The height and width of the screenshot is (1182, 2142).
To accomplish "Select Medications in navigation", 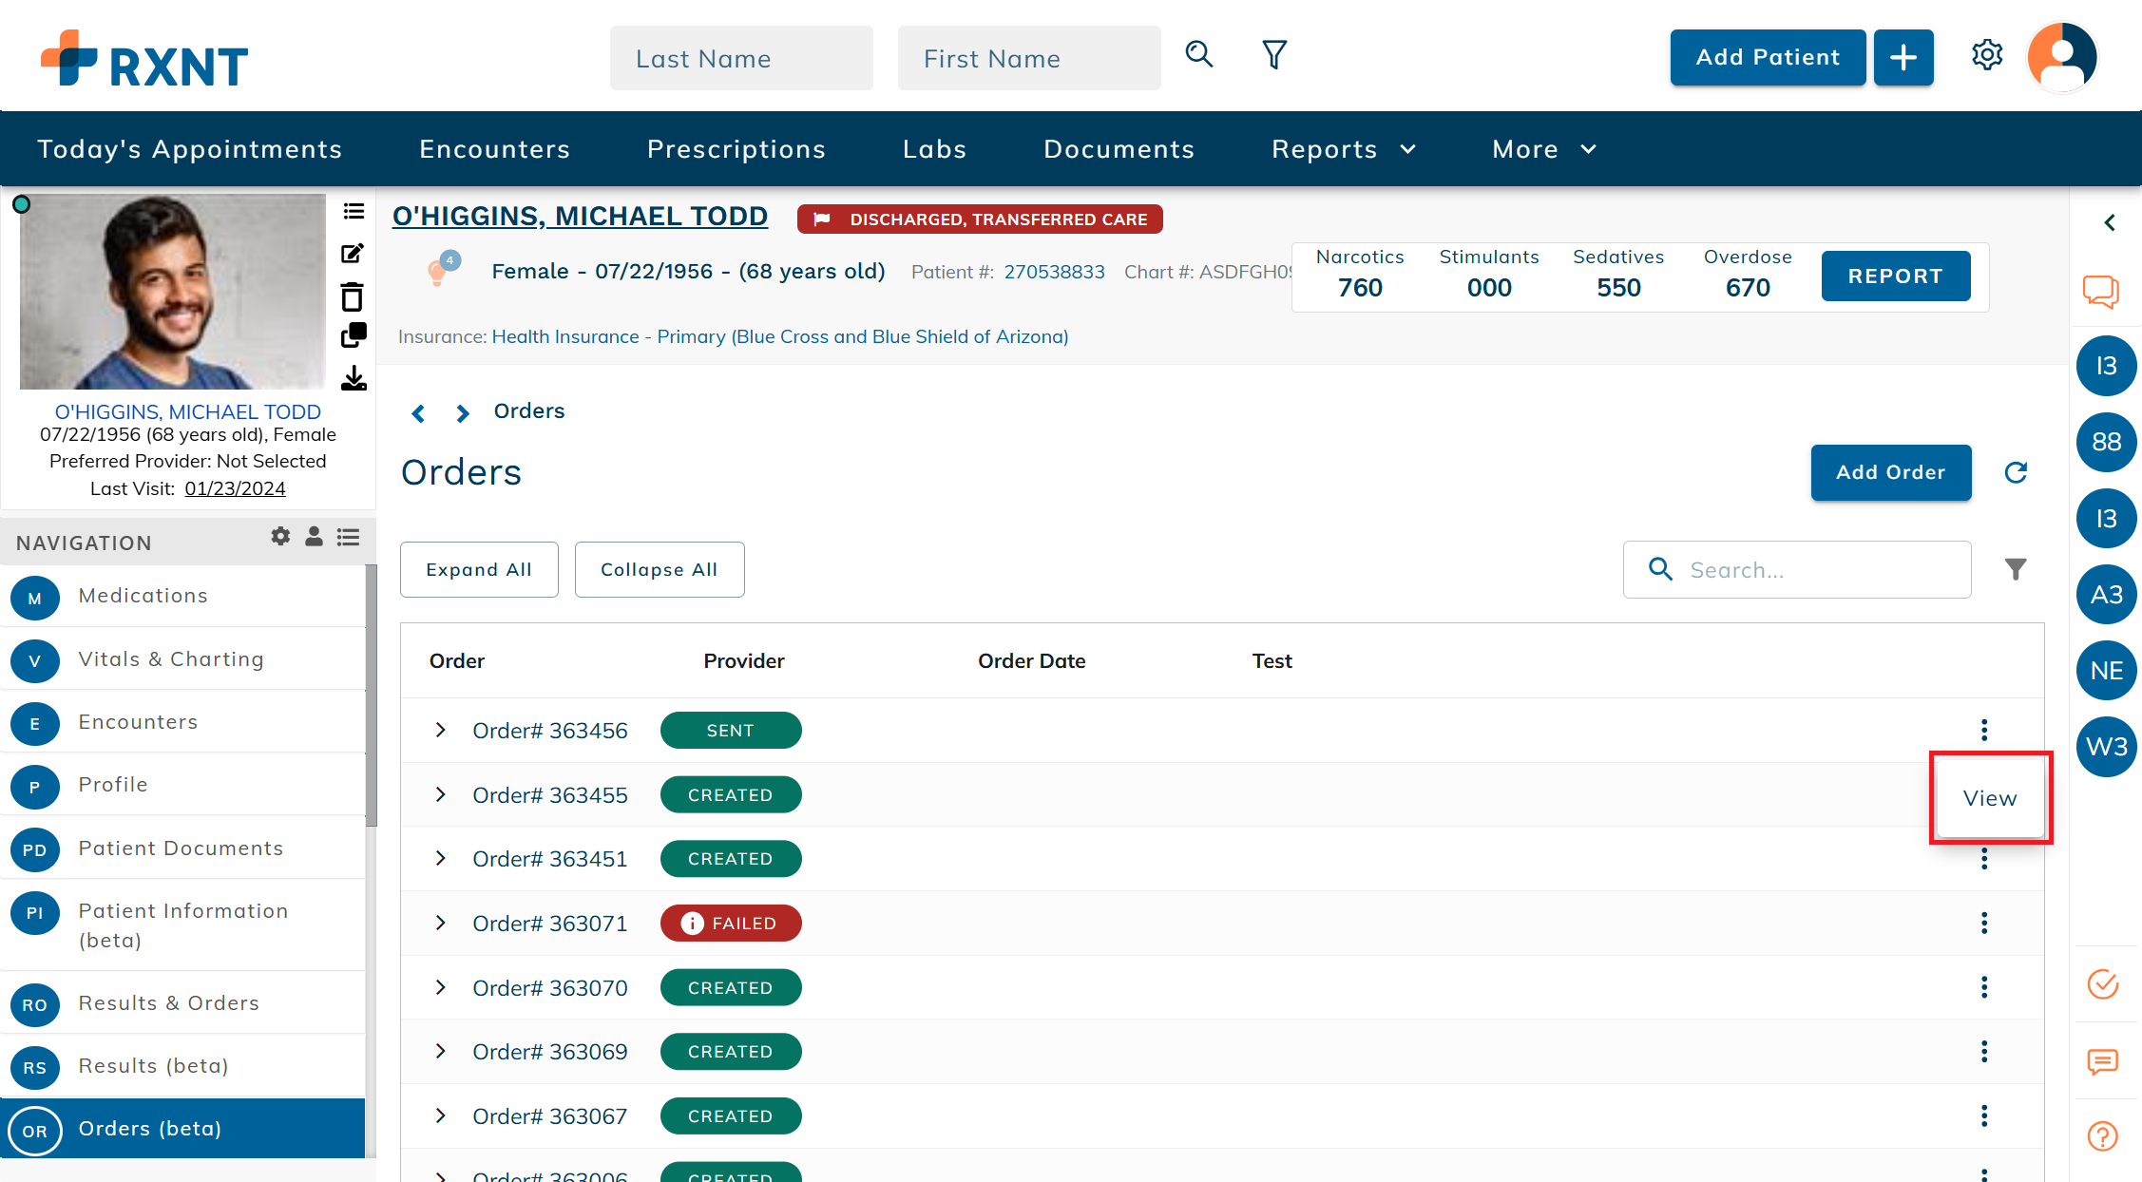I will (x=182, y=596).
